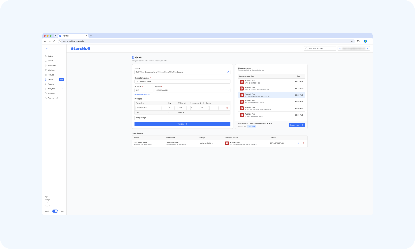Image resolution: width=415 pixels, height=249 pixels.
Task: Open the Settings link in the sidebar
Action: point(47,200)
